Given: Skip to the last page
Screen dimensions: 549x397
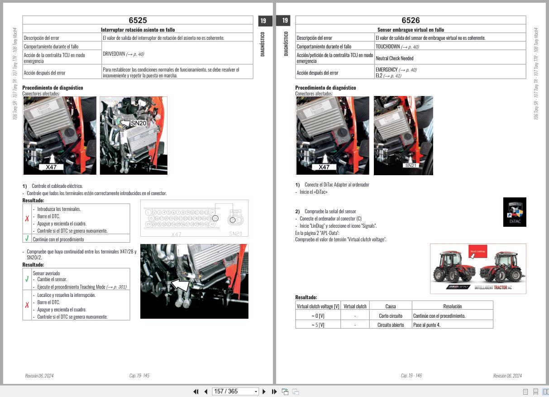Looking at the screenshot, I should pyautogui.click(x=273, y=391).
